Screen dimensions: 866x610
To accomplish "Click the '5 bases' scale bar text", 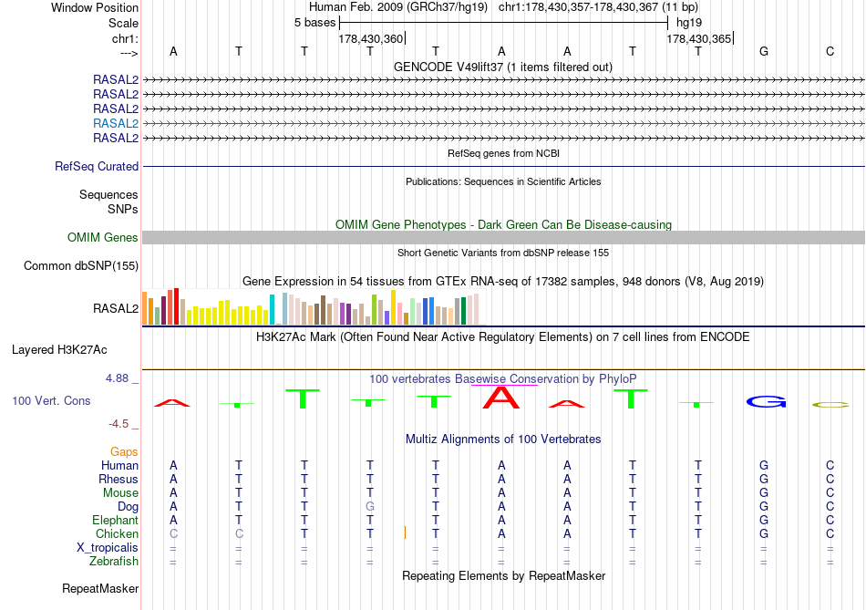I will click(x=314, y=23).
